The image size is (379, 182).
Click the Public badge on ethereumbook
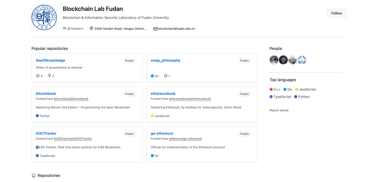pyautogui.click(x=244, y=94)
